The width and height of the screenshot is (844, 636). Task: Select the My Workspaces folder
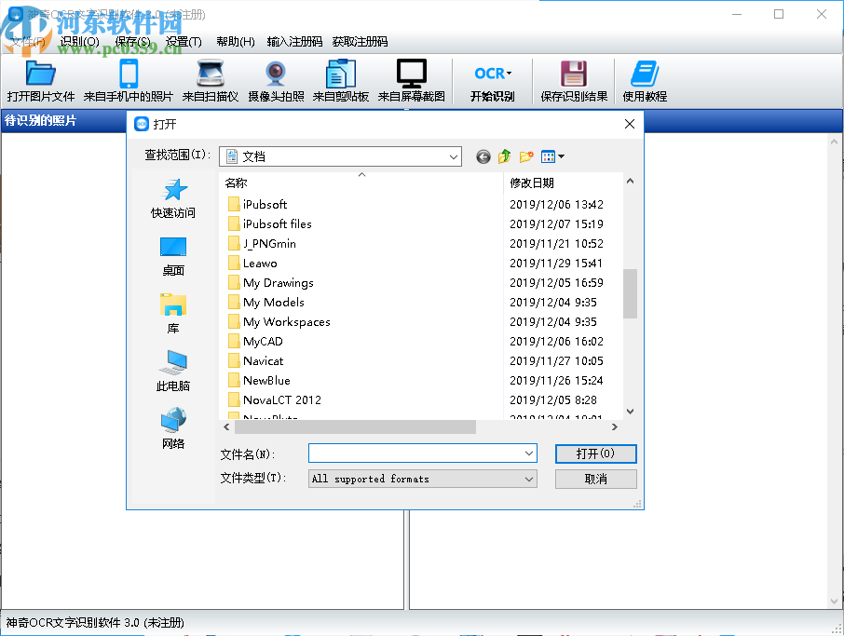click(x=279, y=322)
